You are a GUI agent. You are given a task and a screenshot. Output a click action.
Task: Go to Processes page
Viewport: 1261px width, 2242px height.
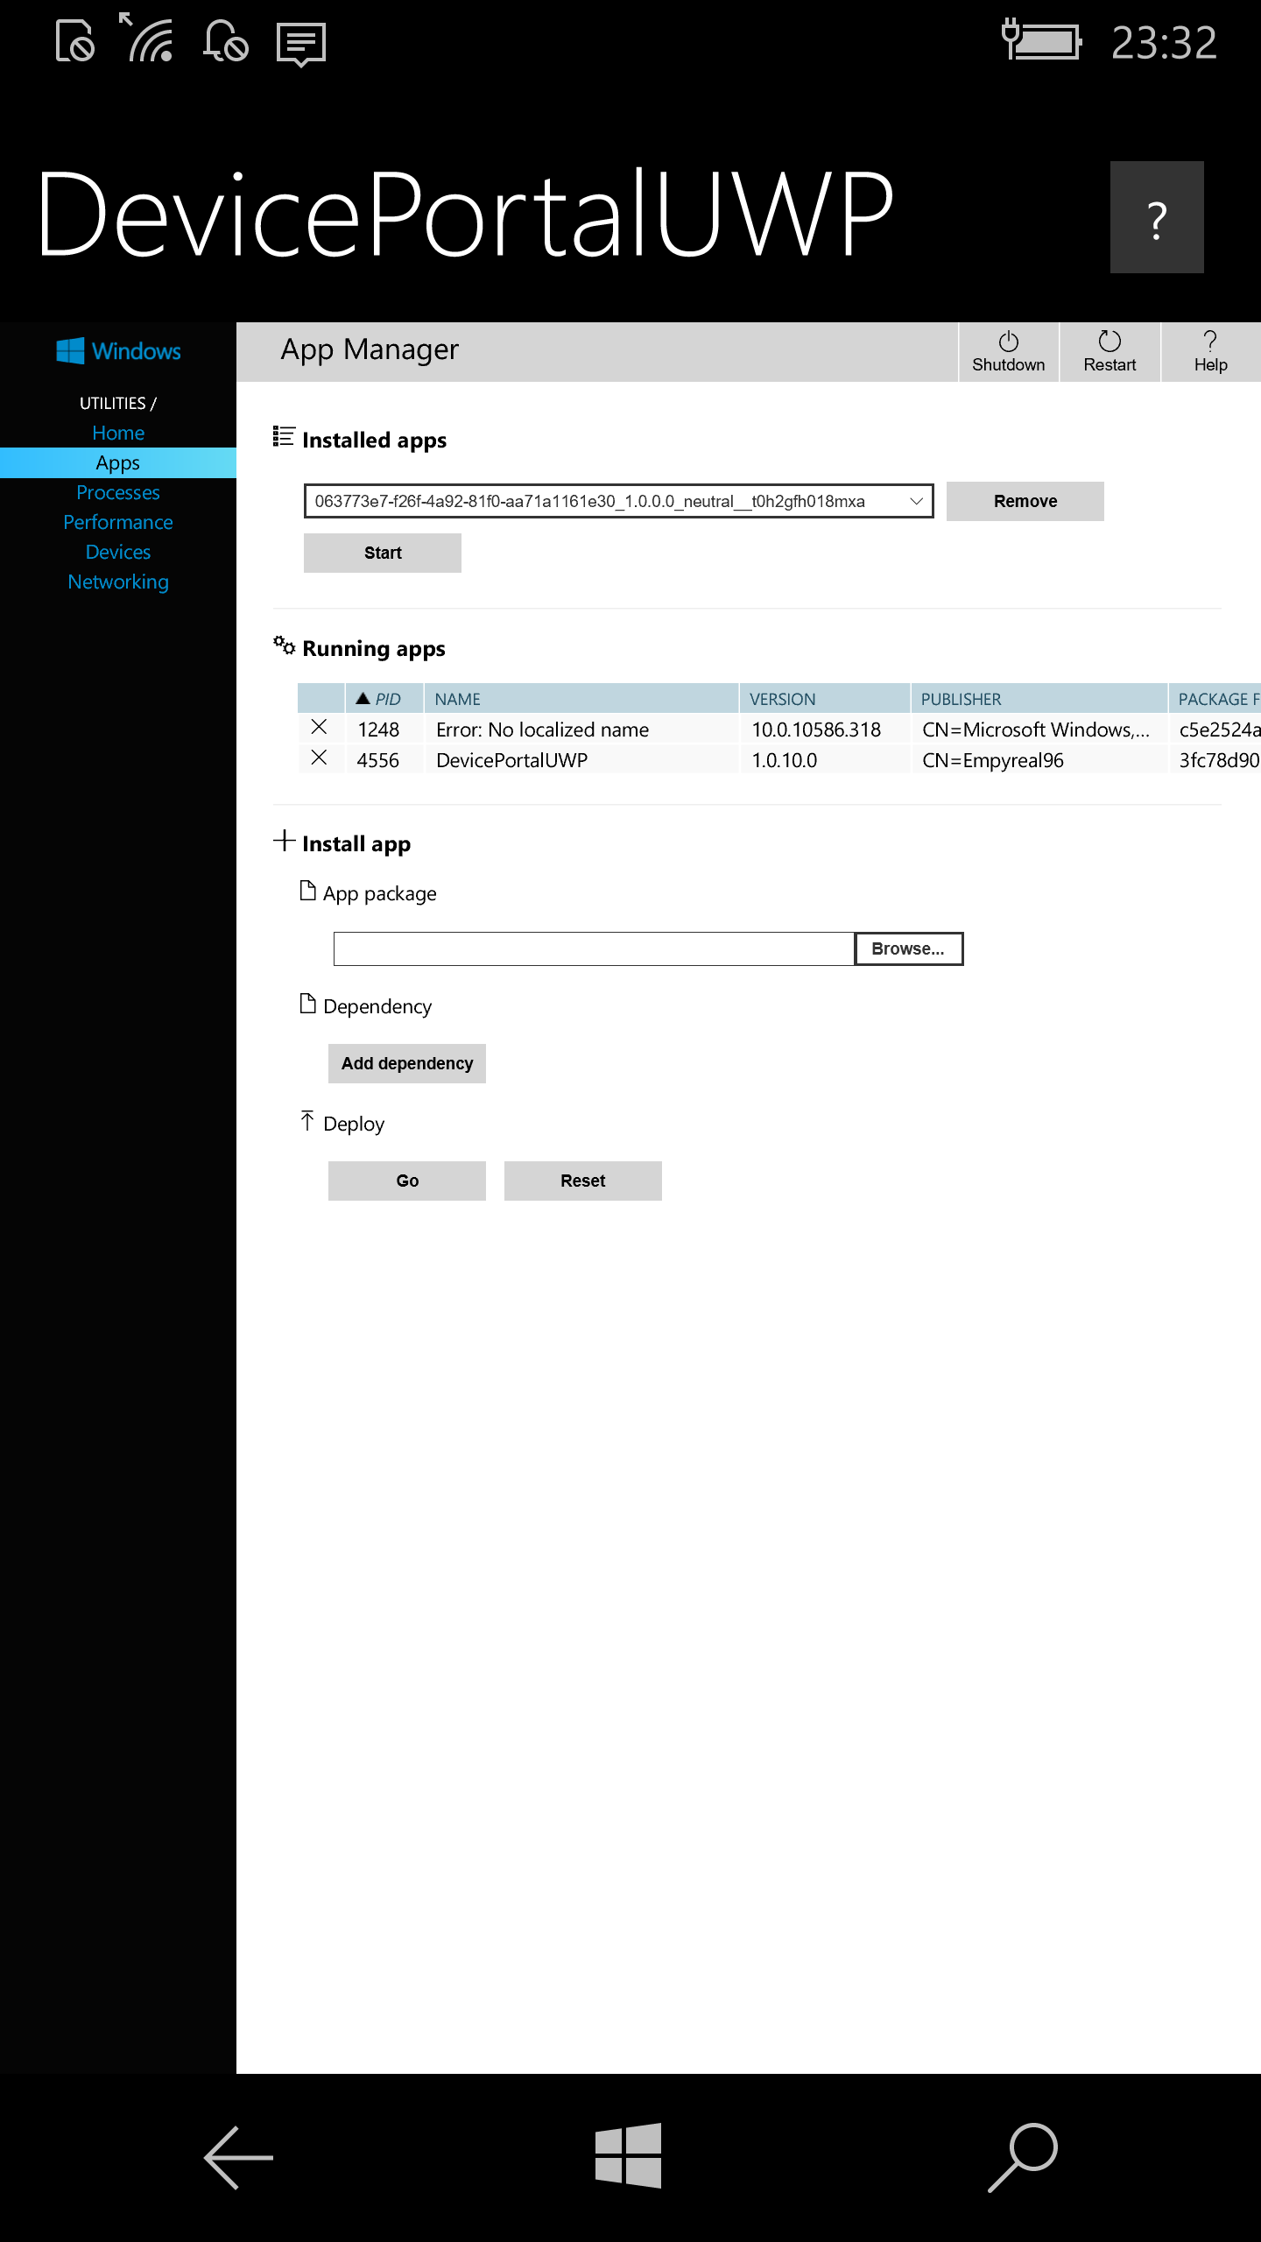click(x=118, y=492)
